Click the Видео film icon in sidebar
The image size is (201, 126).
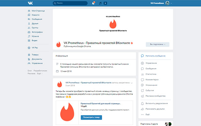pos(29,41)
